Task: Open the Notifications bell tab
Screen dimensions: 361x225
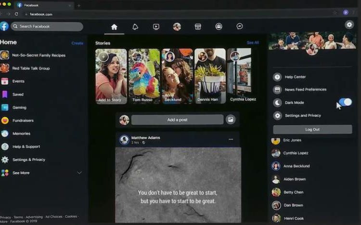Action: click(x=135, y=27)
